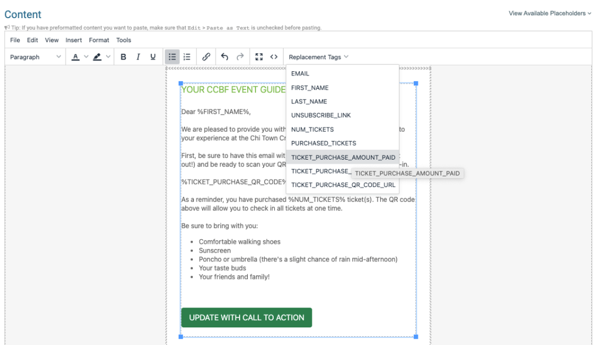Open the Insert menu
This screenshot has height=345, width=600.
tap(73, 40)
